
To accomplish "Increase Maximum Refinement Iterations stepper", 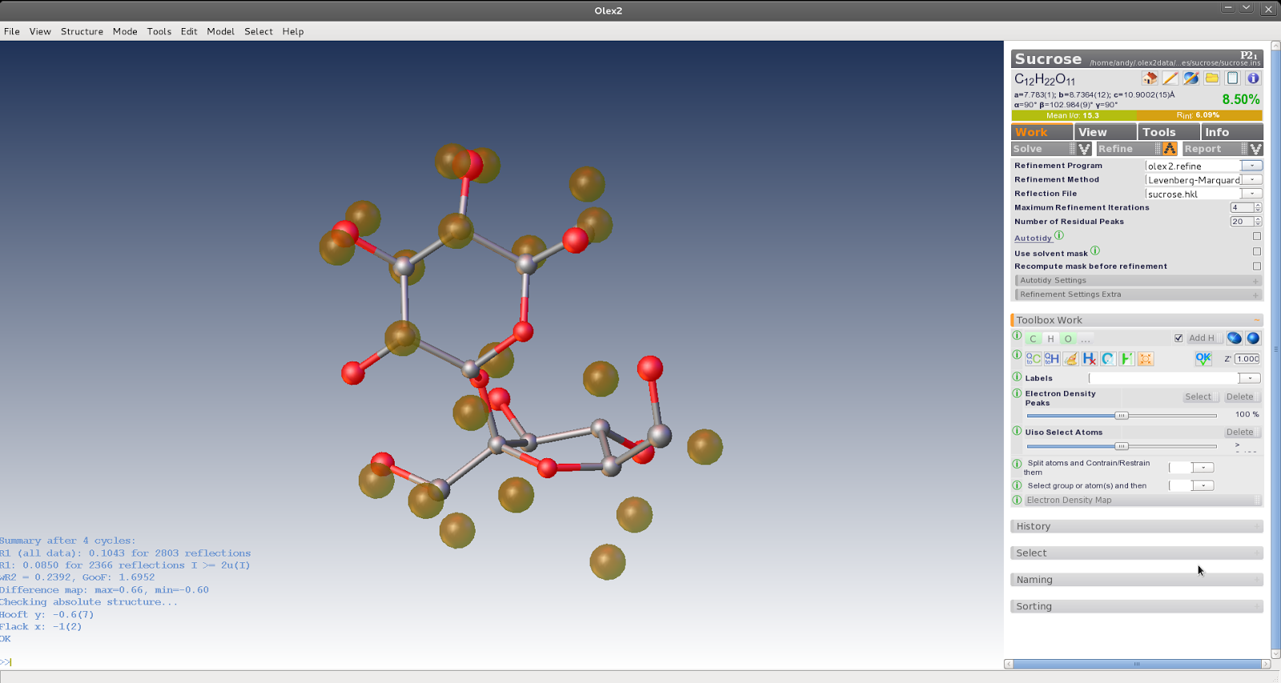I will [1259, 206].
